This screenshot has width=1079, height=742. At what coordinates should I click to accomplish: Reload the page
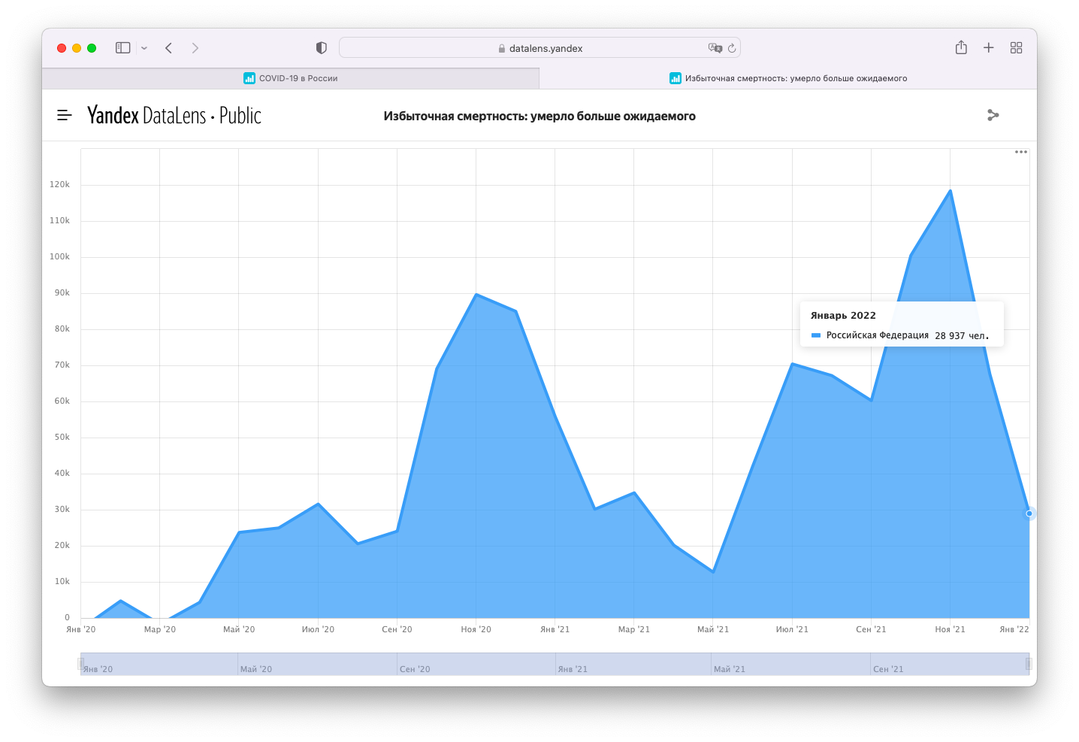click(x=732, y=48)
